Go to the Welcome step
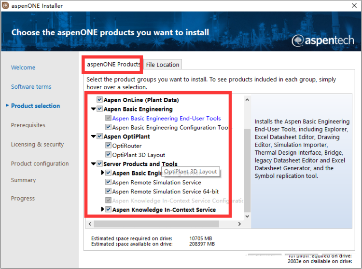The image size is (362, 269). (23, 67)
